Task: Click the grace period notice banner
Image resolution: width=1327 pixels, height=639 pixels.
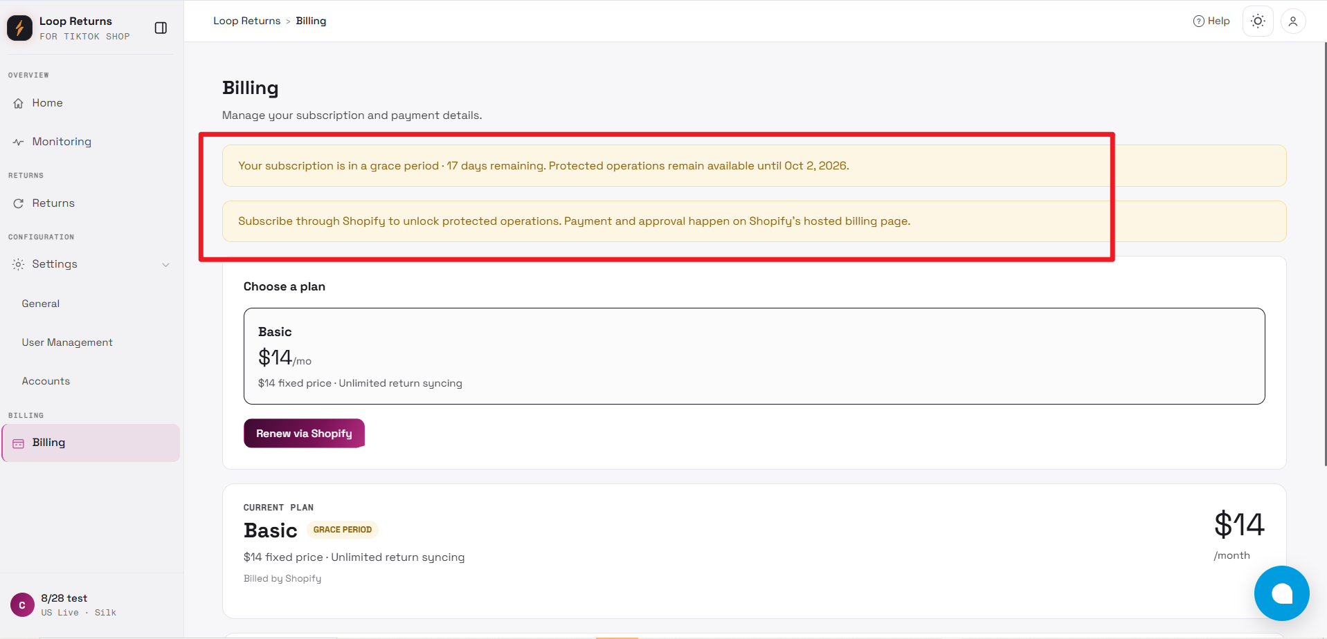Action: click(754, 165)
